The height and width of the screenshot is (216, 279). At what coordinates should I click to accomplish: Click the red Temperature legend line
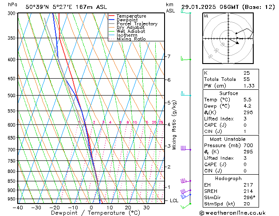112,16
